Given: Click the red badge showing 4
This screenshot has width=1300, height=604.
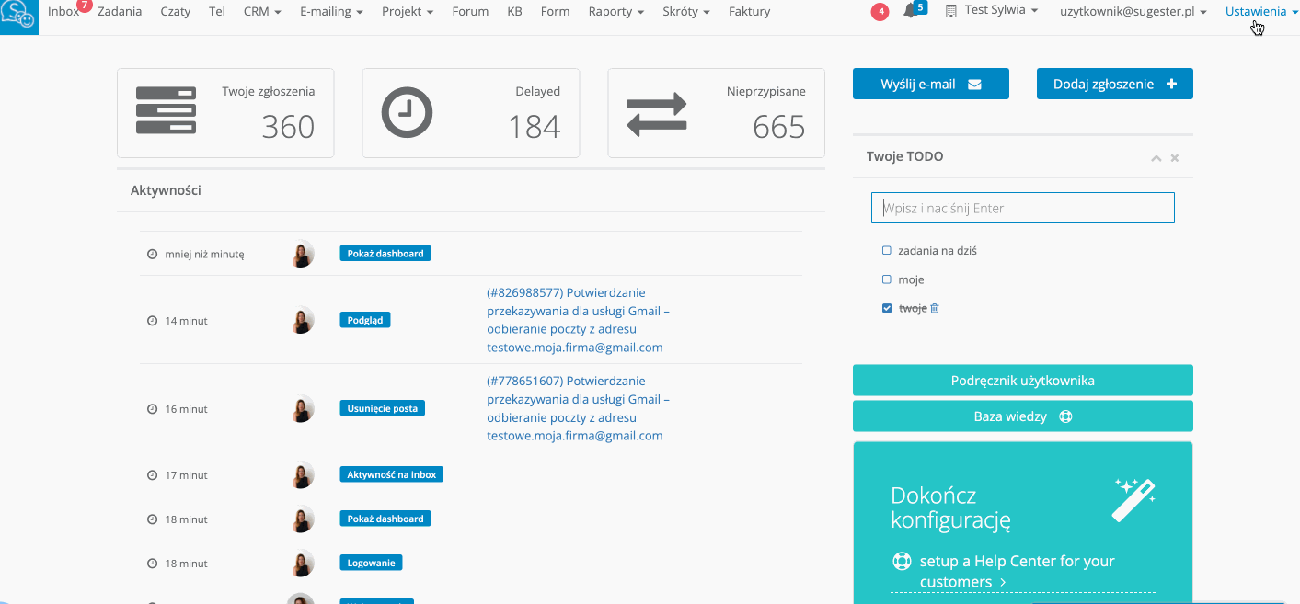Looking at the screenshot, I should [880, 12].
